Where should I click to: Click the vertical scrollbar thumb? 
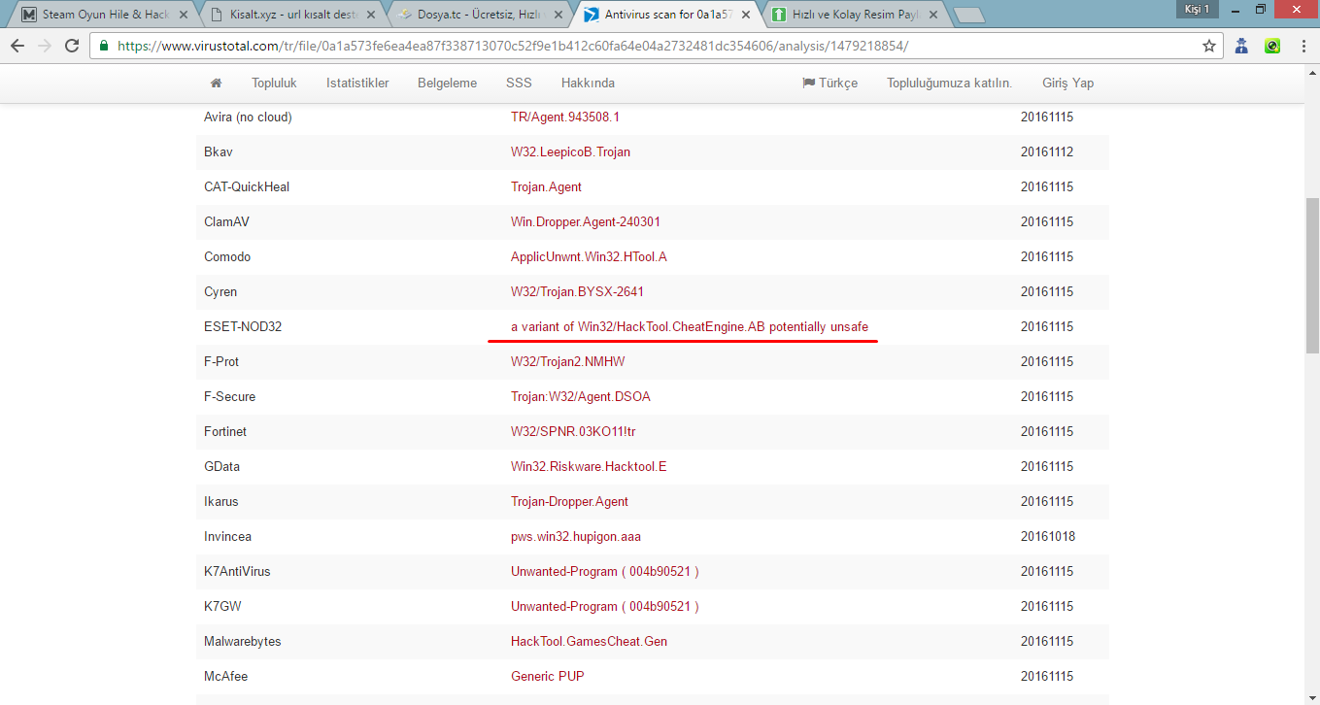coord(1312,274)
